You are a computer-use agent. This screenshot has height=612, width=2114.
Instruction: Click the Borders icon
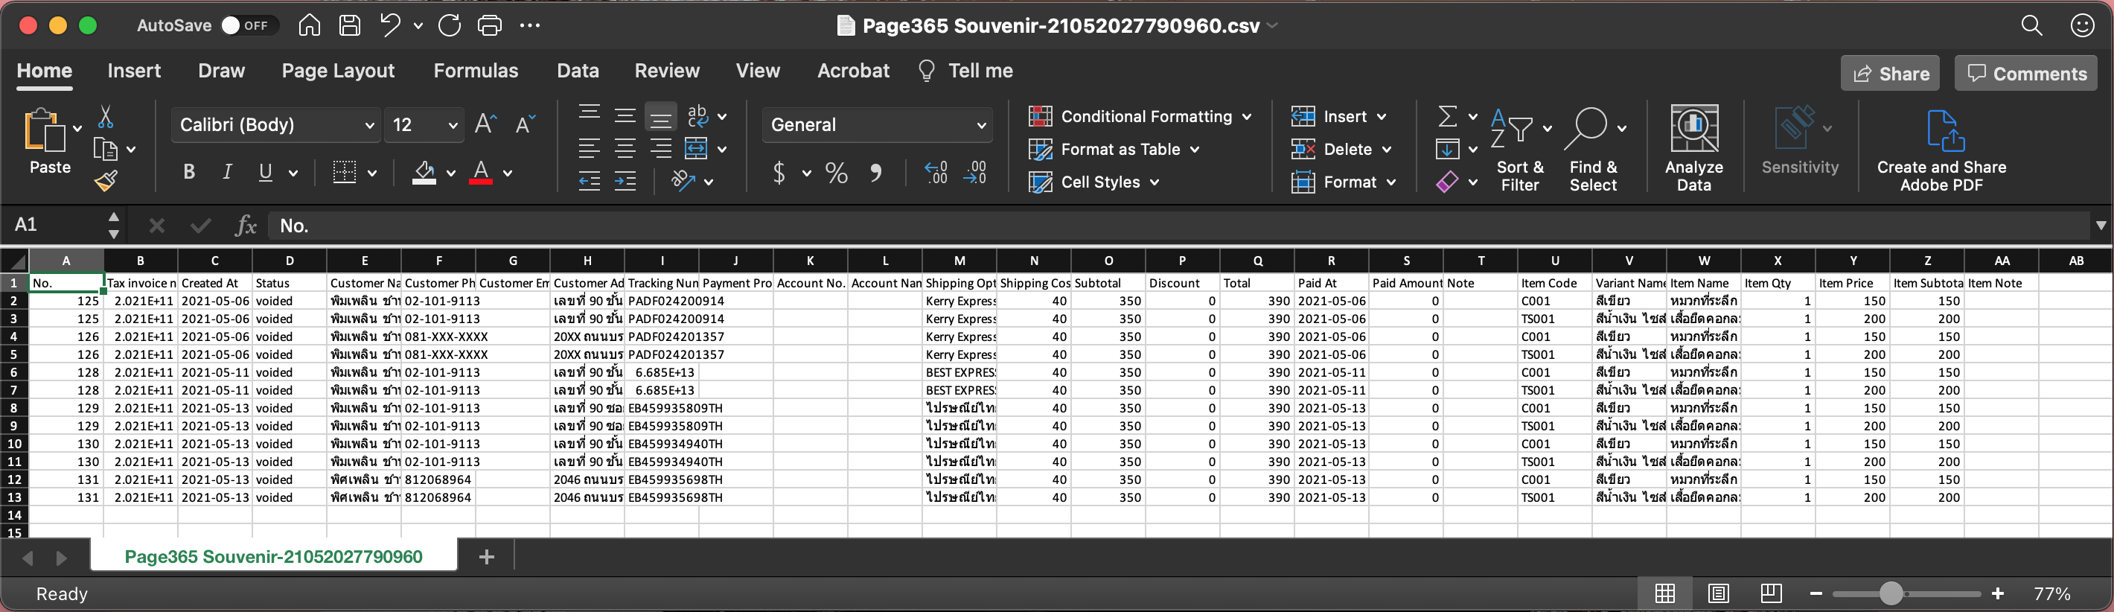pos(345,171)
